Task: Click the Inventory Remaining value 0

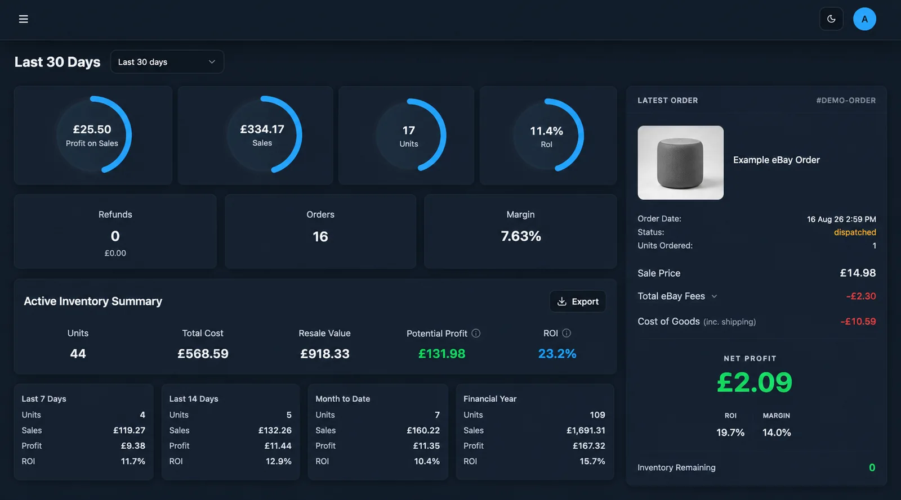Action: click(872, 468)
